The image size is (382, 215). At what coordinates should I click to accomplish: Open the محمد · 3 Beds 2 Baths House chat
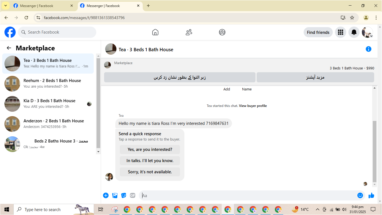[x=48, y=144]
